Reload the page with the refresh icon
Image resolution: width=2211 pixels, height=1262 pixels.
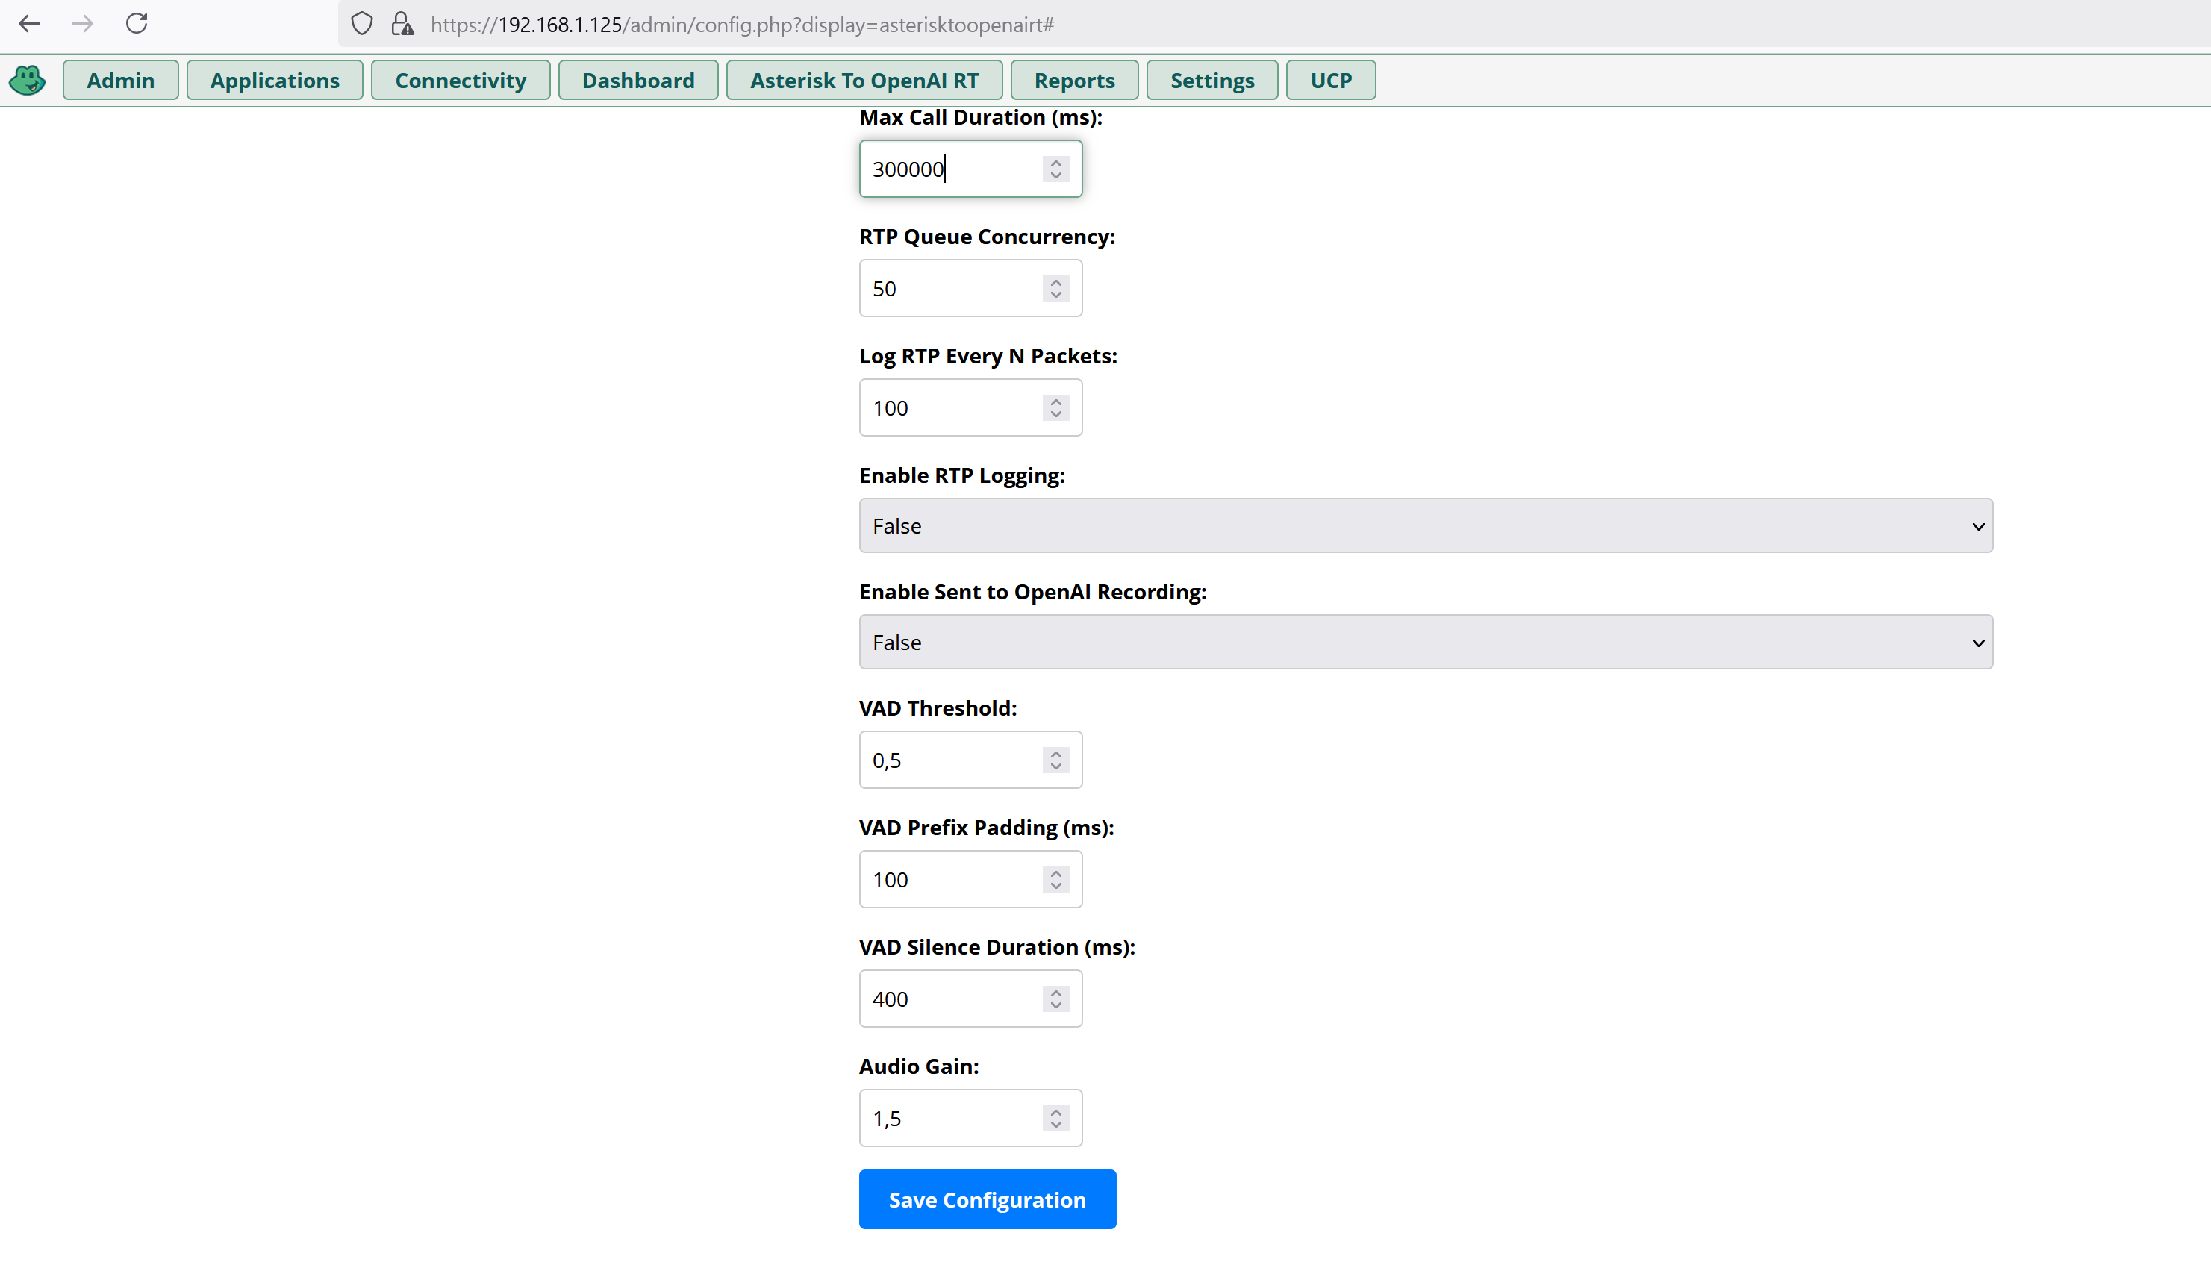tap(136, 23)
